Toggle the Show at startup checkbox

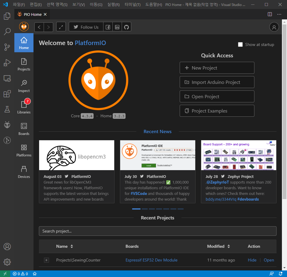click(x=240, y=44)
